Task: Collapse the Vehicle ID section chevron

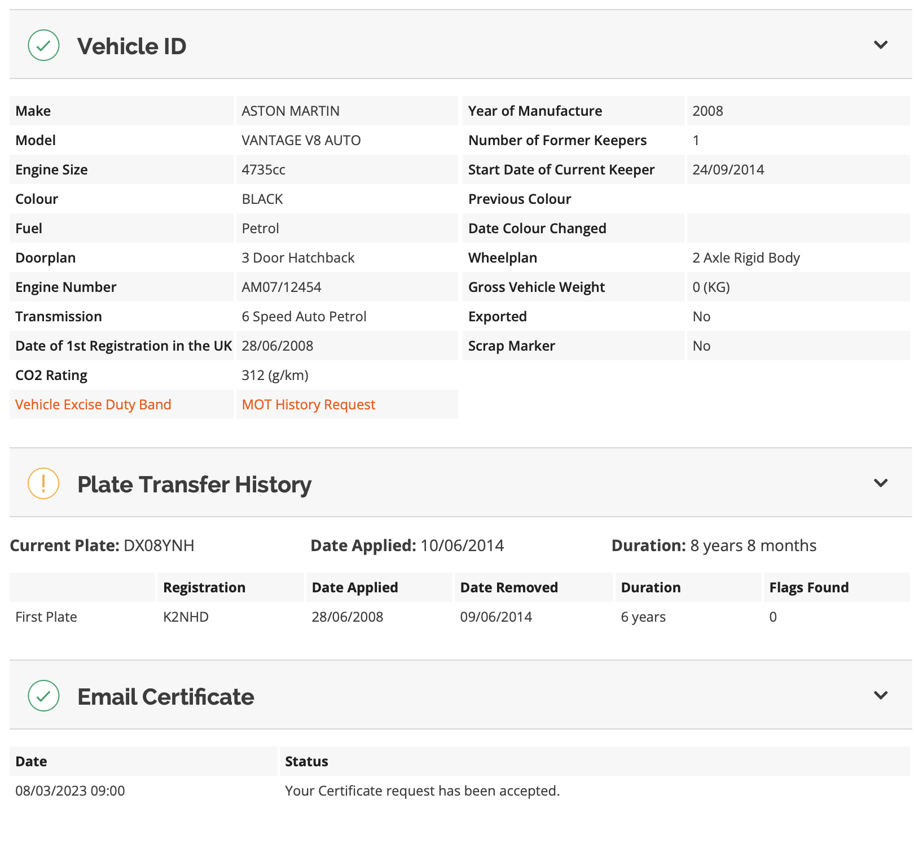Action: [881, 45]
